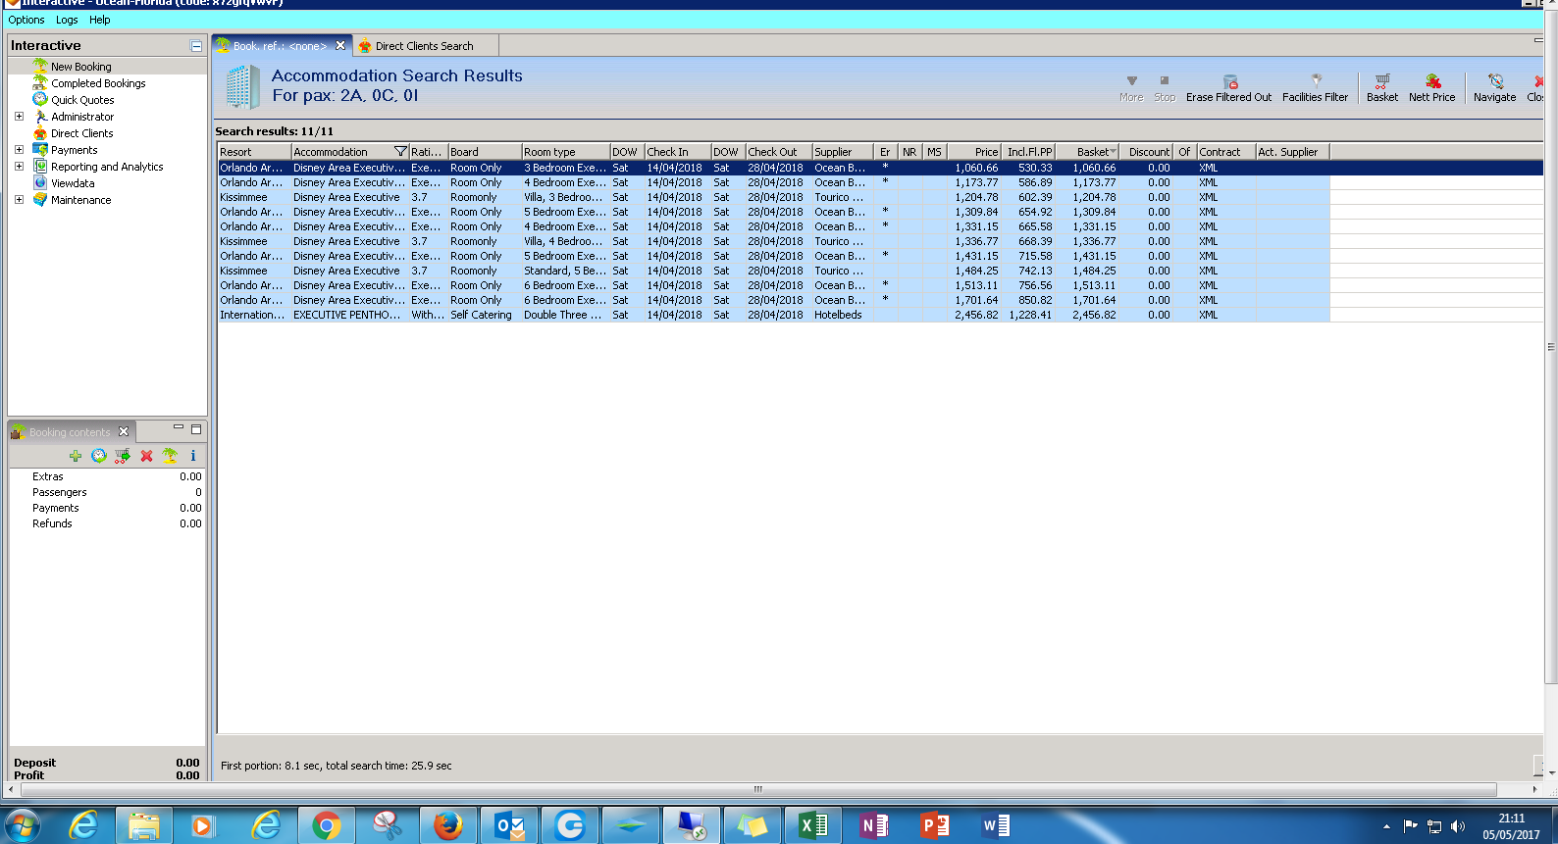Click the horizontal scrollbar at the bottom

[756, 789]
